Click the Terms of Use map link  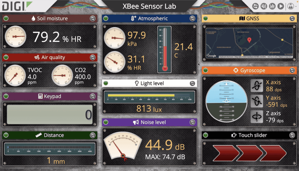point(272,57)
